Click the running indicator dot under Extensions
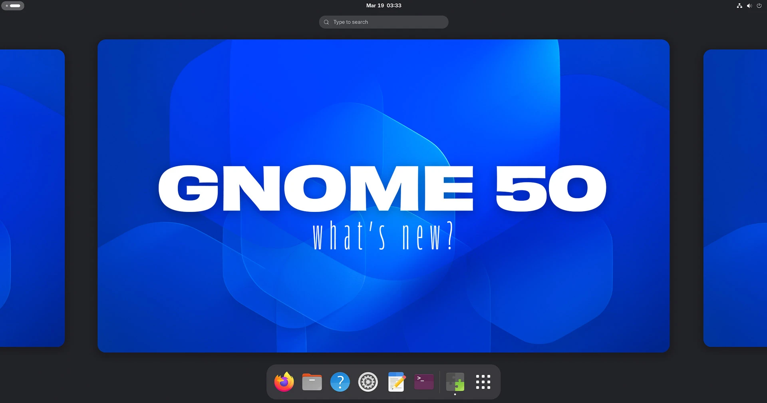This screenshot has height=403, width=767. point(455,395)
